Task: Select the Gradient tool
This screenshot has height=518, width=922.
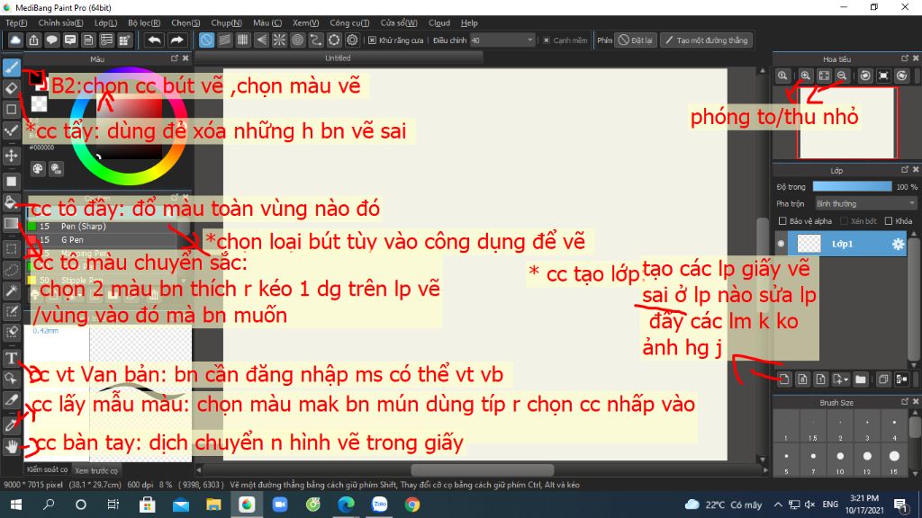Action: (x=11, y=223)
